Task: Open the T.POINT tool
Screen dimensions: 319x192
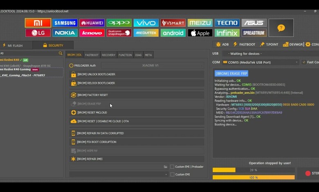Action: (269, 44)
